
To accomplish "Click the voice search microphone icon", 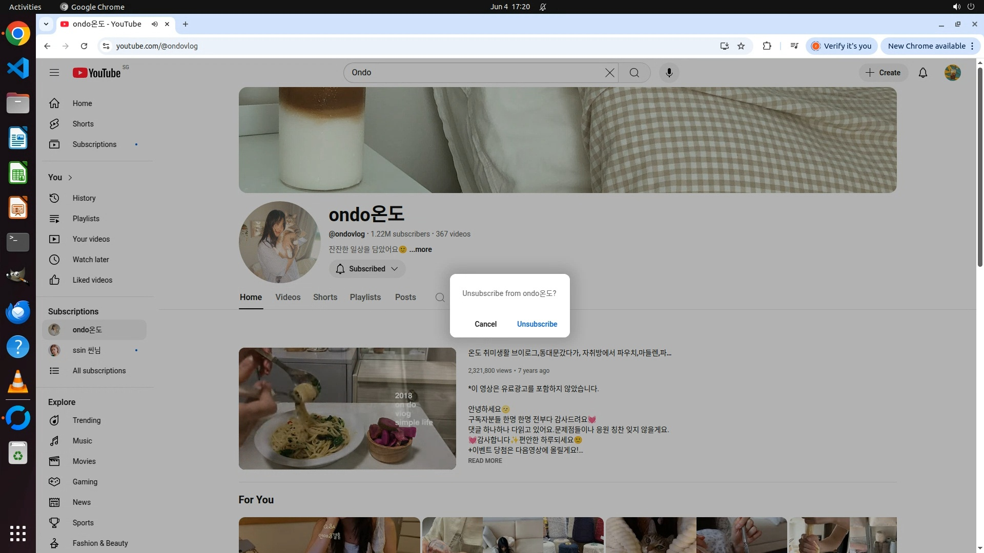I will pos(669,73).
